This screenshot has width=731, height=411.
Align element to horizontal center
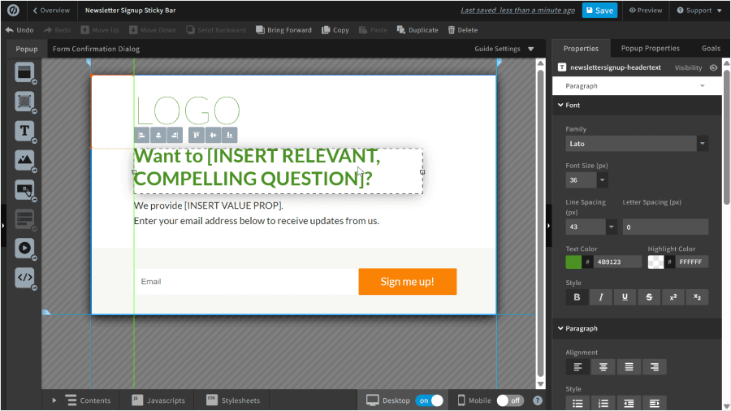[x=158, y=135]
